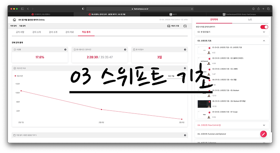Click the 수강 시간 chart legend item
280x153 pixels.
coord(19,76)
